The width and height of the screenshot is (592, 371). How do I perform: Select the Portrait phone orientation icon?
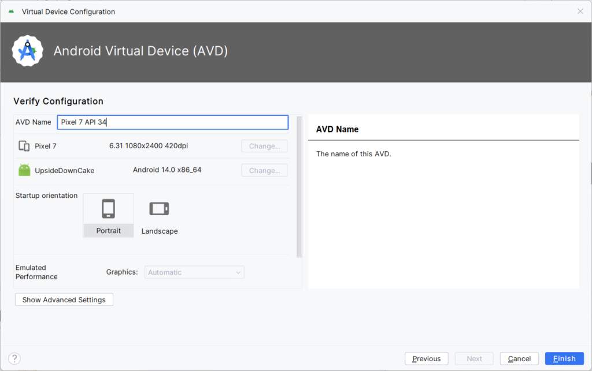[108, 209]
